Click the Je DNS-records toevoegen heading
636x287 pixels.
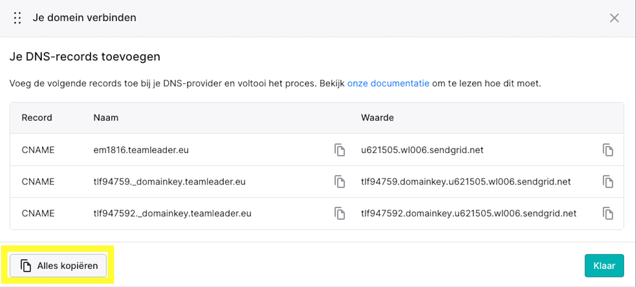coord(85,57)
